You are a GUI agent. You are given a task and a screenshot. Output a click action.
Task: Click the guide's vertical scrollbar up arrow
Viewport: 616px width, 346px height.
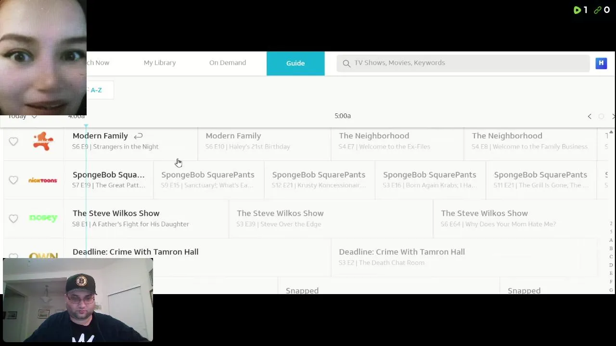[611, 132]
